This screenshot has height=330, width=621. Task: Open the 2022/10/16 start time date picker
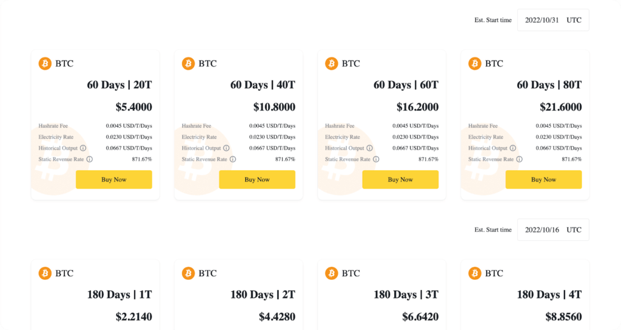point(552,230)
